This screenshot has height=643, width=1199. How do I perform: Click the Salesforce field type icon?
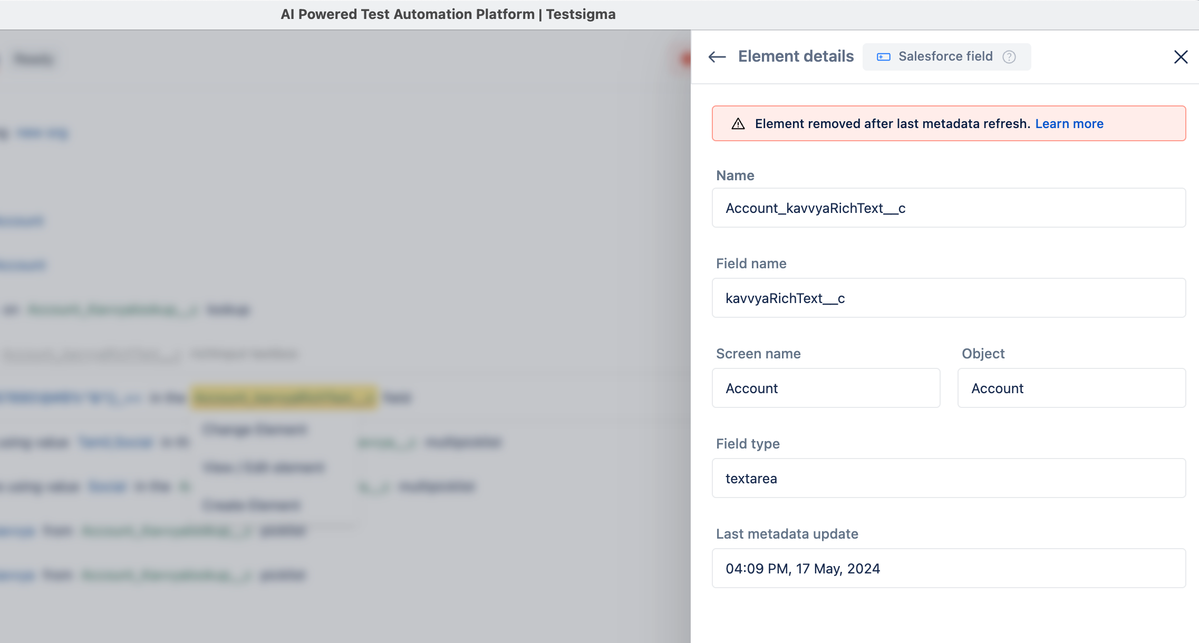pos(884,57)
